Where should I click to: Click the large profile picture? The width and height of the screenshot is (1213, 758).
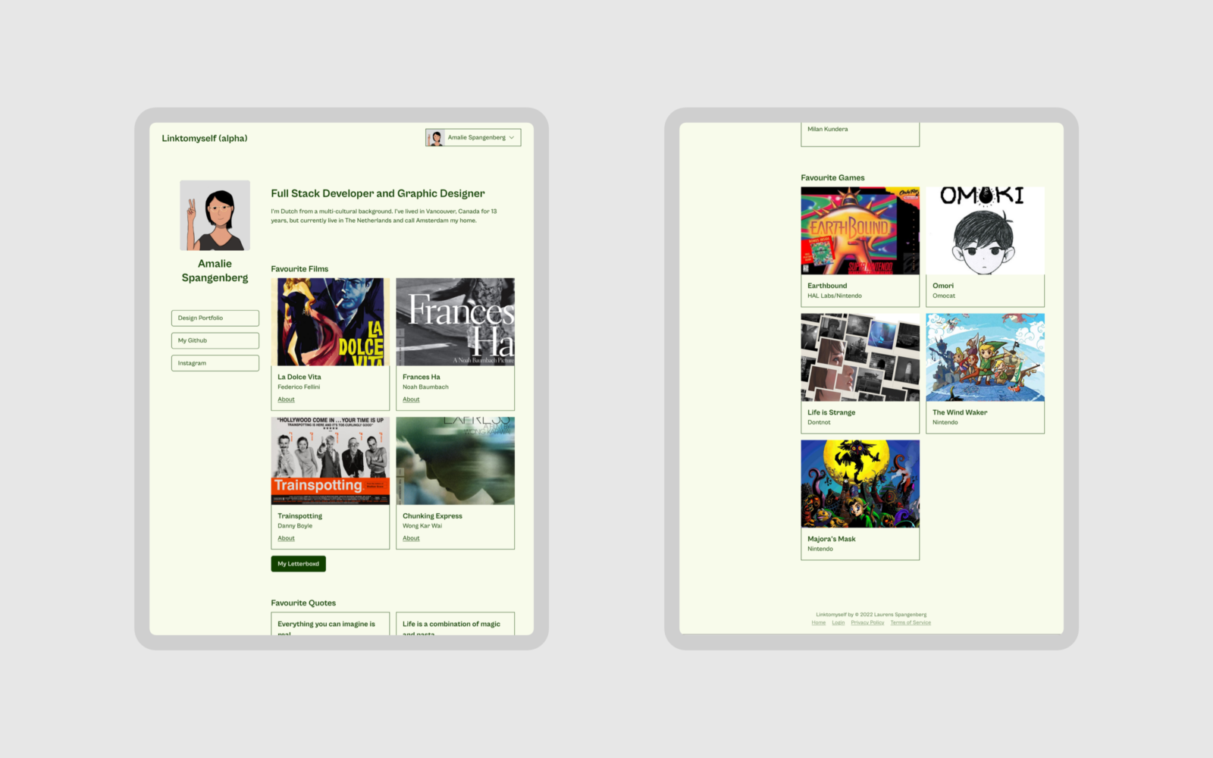tap(215, 215)
